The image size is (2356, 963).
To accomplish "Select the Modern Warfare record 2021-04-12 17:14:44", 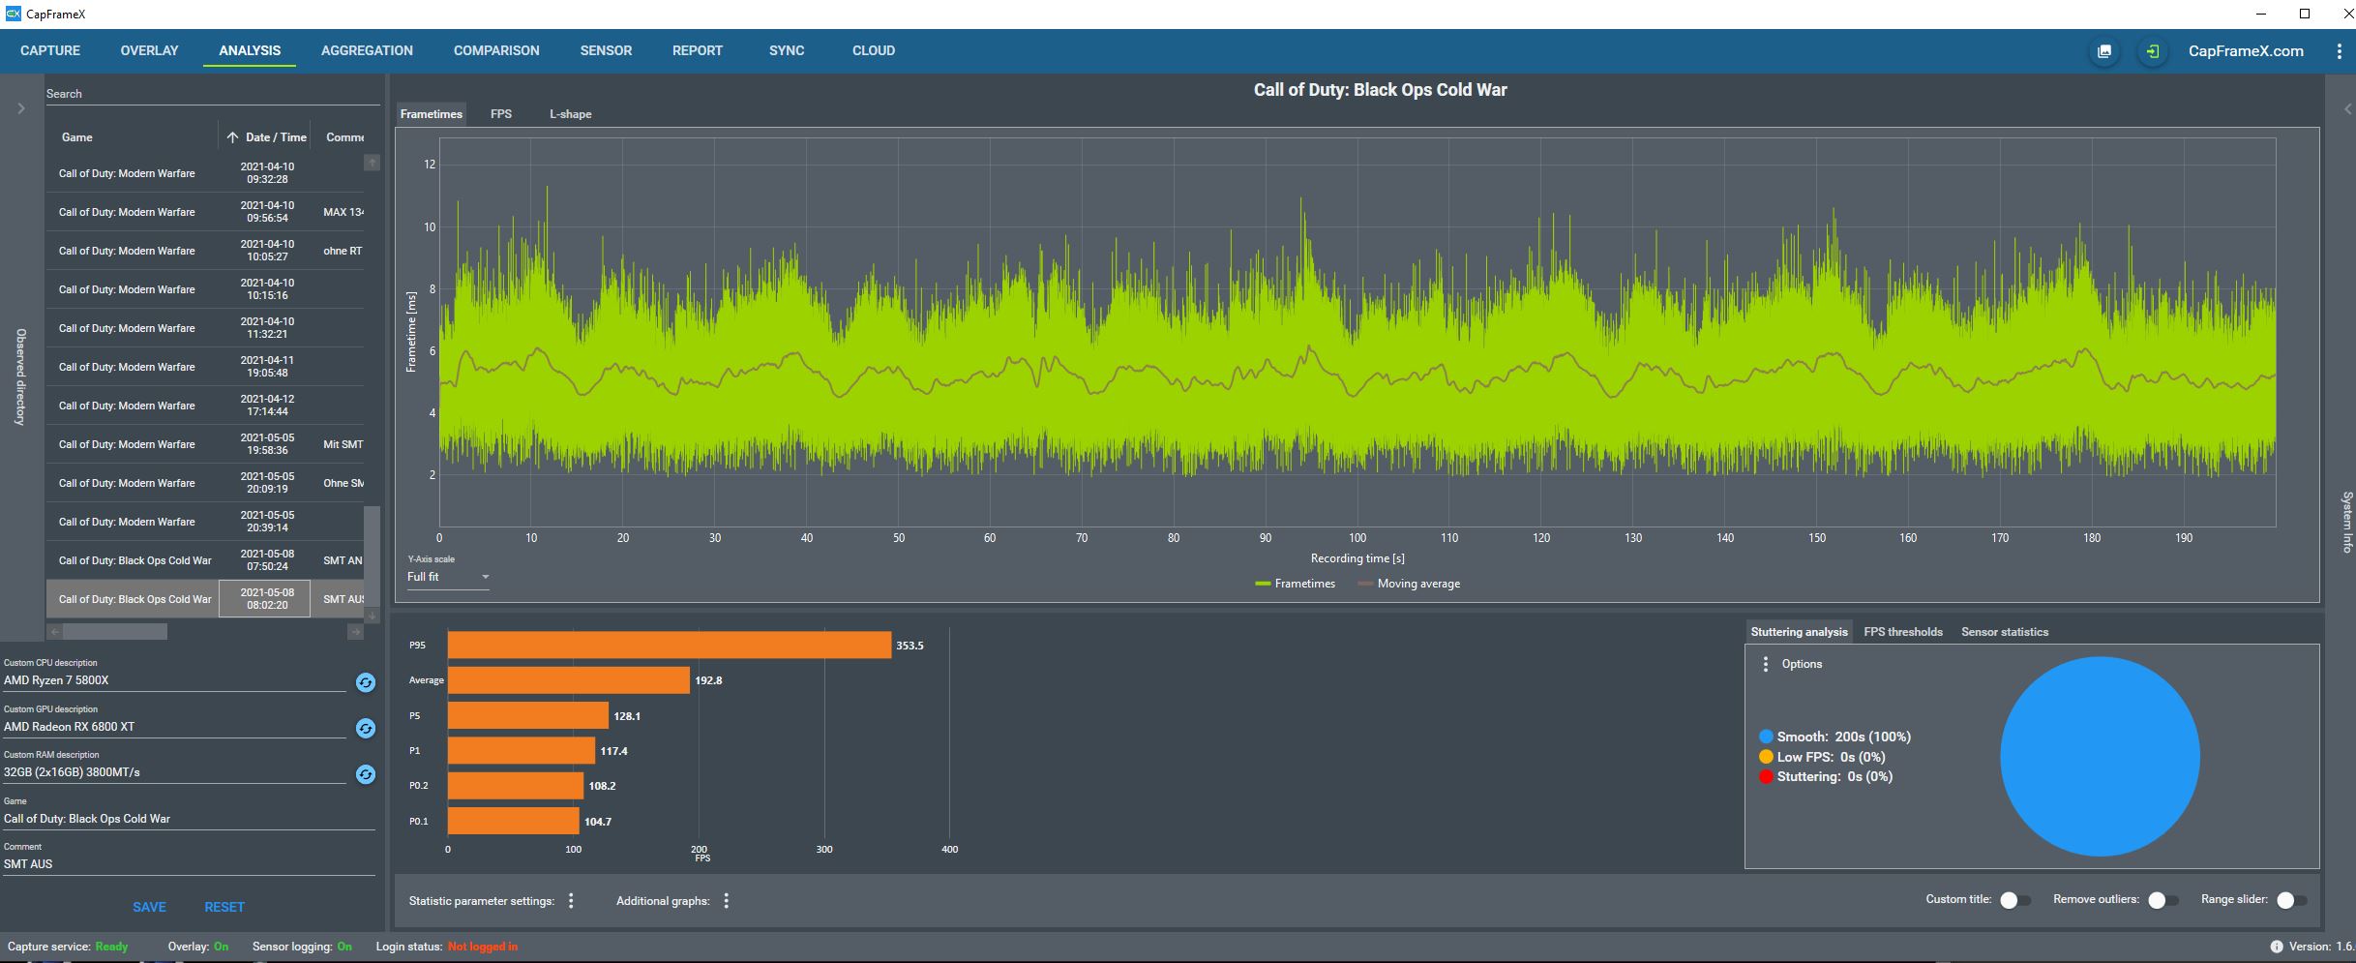I will (x=205, y=406).
